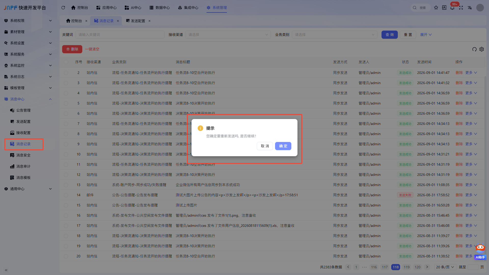Click the 关键词 input field

[120, 35]
